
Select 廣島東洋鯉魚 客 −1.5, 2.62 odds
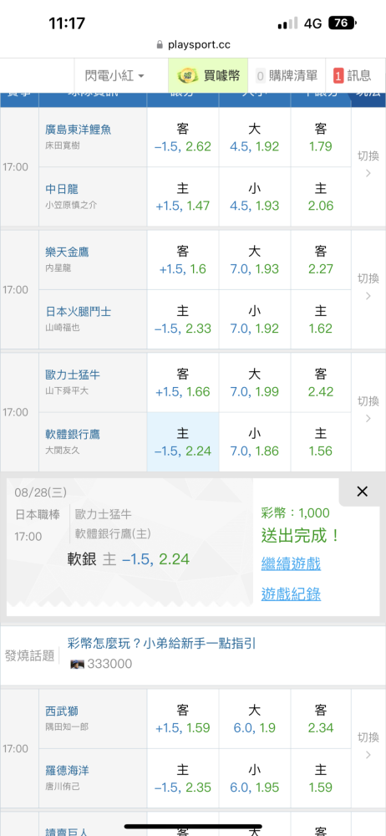tap(183, 138)
